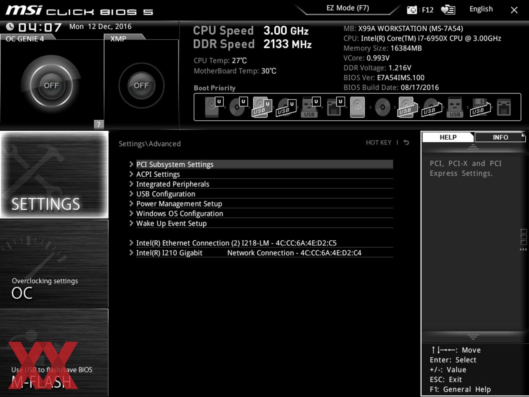Click the back arrow next to HOT KEY
The width and height of the screenshot is (529, 397).
[406, 142]
